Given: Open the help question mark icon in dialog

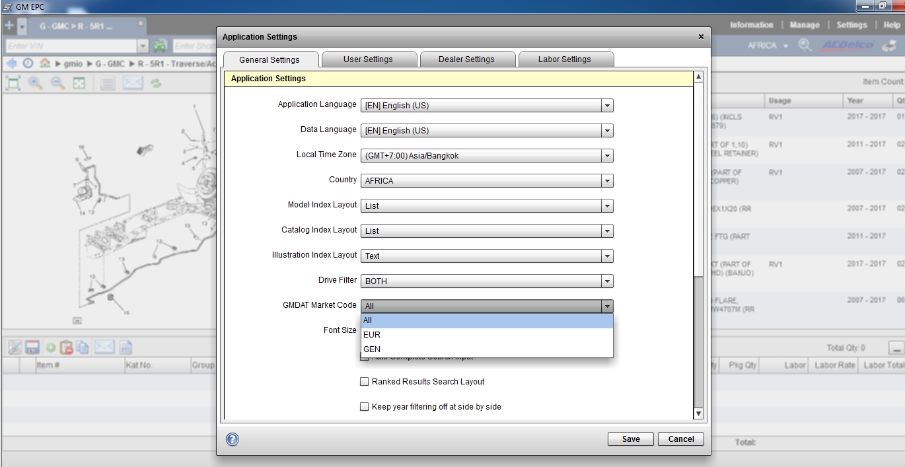Looking at the screenshot, I should click(232, 439).
